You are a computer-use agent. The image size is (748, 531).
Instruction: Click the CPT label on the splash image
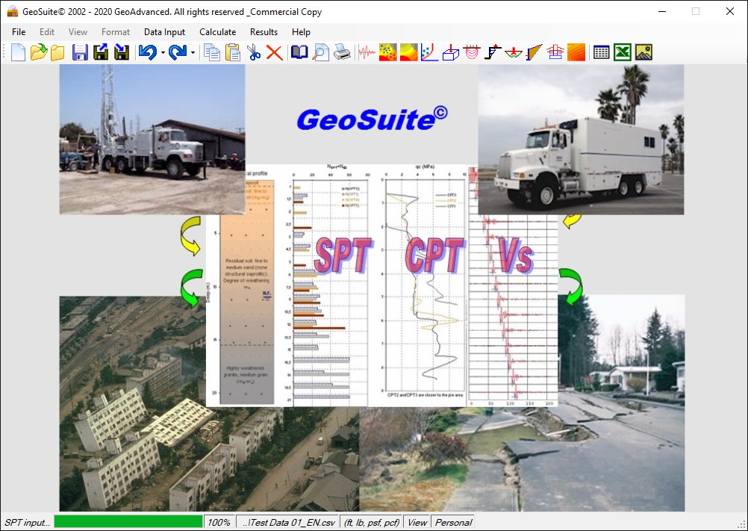(434, 255)
